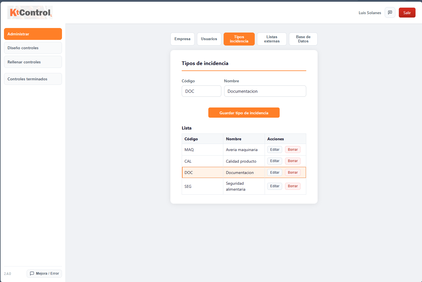
Task: Select Controles terminados in sidebar
Action: (33, 79)
